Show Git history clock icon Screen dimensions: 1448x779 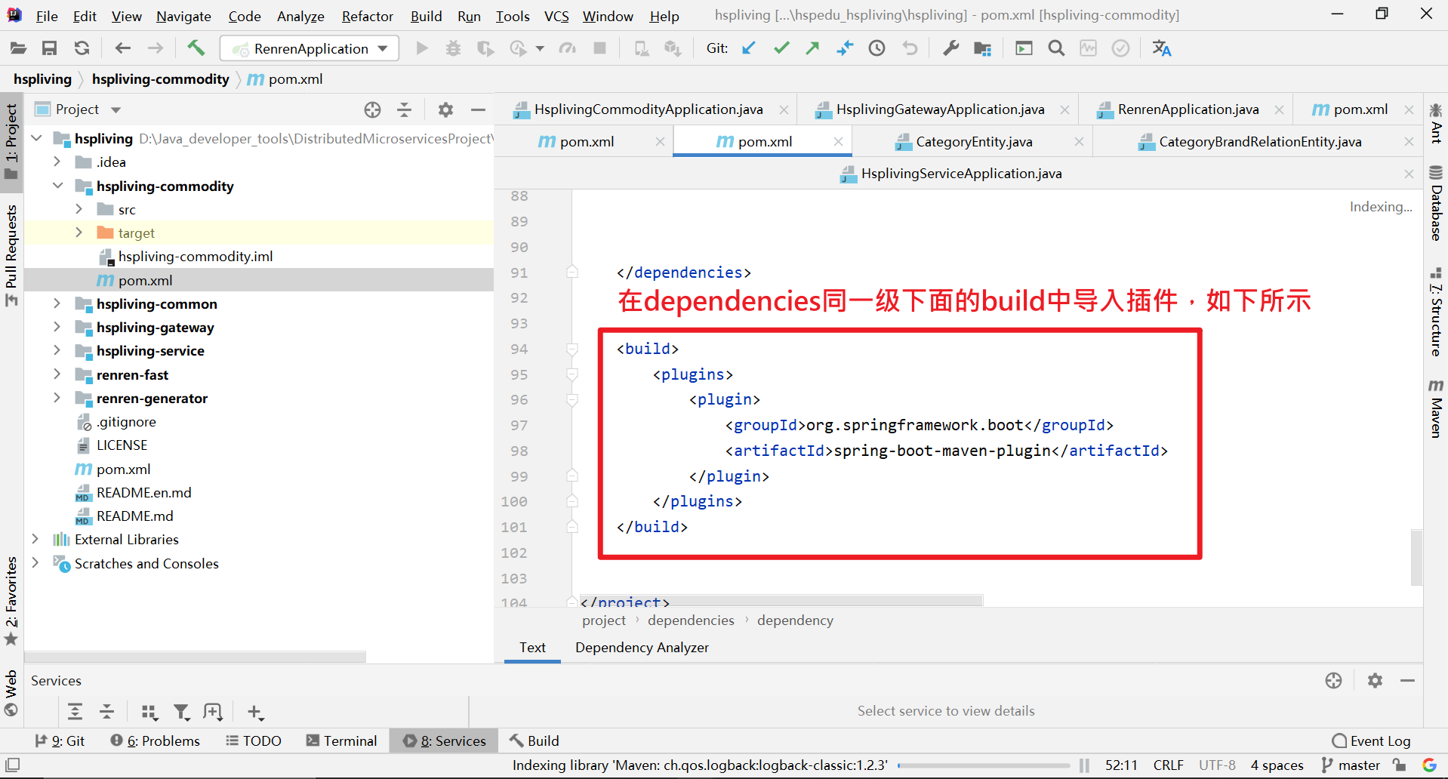[x=877, y=48]
